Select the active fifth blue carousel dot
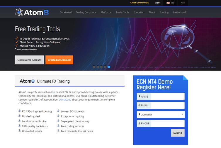 109,67
